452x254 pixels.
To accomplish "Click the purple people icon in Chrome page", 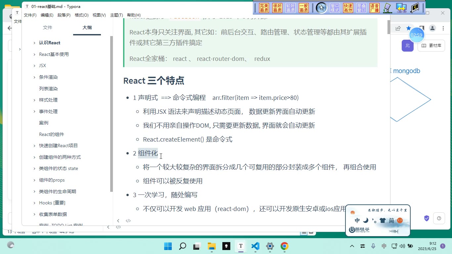I will pos(408,46).
